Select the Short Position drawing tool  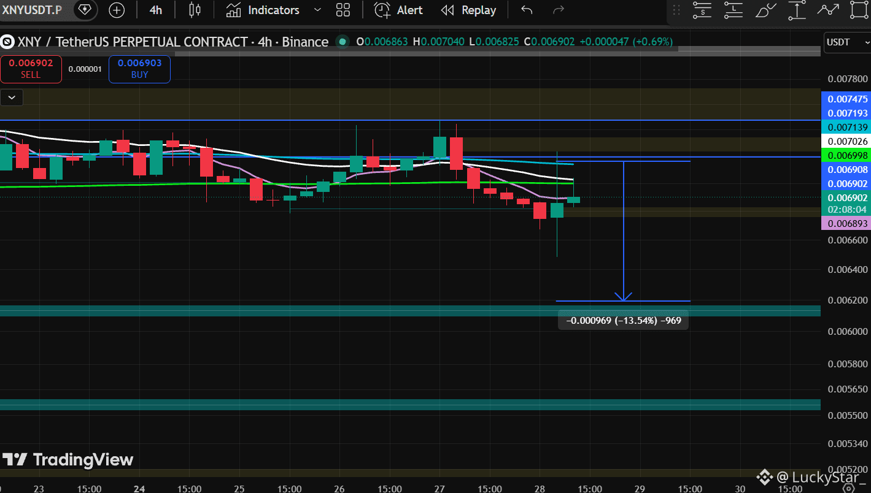(702, 10)
